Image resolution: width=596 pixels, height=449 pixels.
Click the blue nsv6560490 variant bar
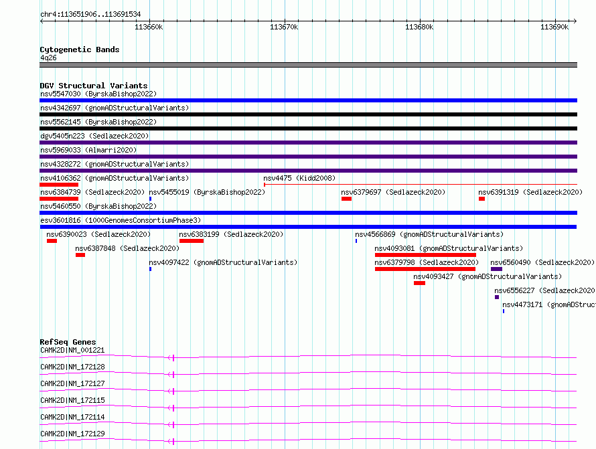(x=496, y=269)
